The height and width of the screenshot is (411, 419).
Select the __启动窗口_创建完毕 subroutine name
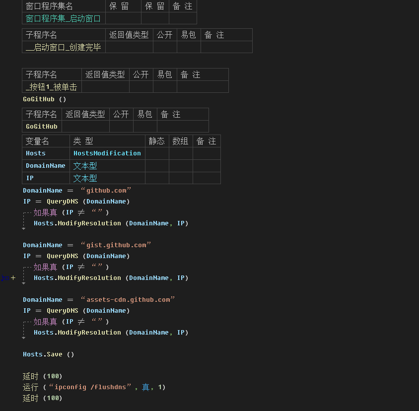pos(64,47)
